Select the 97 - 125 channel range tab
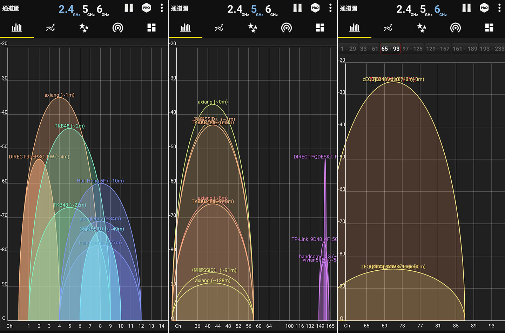Screen dimensions: 505x333 tap(412, 49)
